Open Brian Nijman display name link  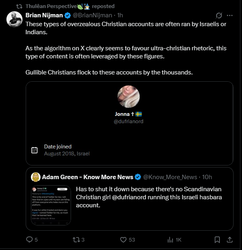coord(44,15)
